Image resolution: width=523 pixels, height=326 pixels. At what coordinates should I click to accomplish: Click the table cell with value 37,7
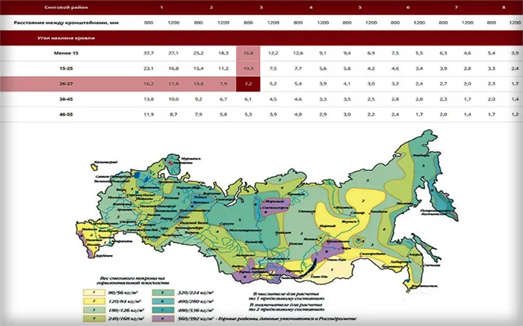149,54
